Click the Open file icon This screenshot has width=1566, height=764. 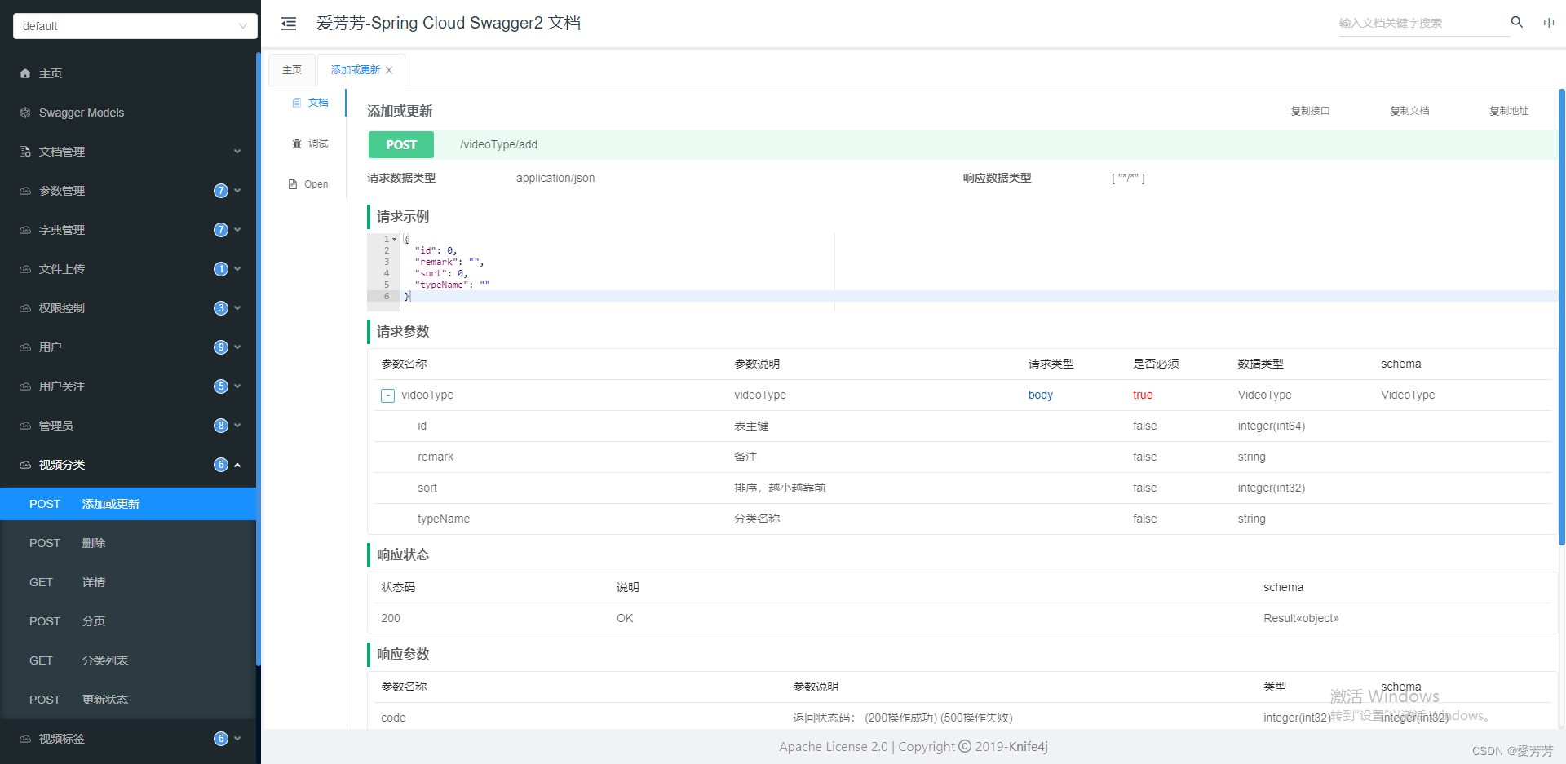[293, 184]
